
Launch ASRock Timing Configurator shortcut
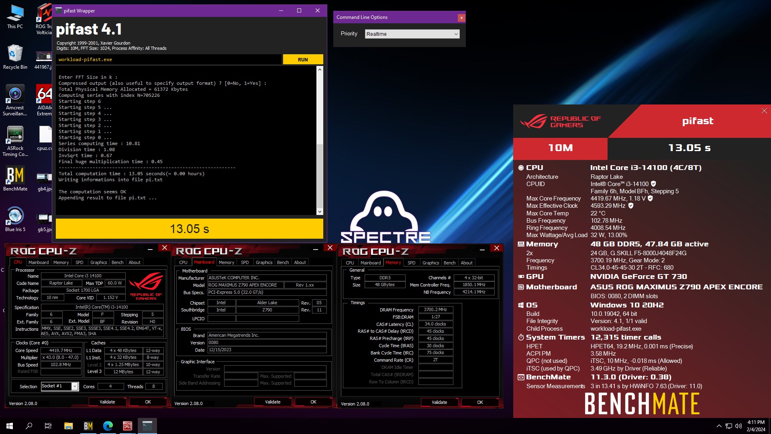tap(15, 141)
